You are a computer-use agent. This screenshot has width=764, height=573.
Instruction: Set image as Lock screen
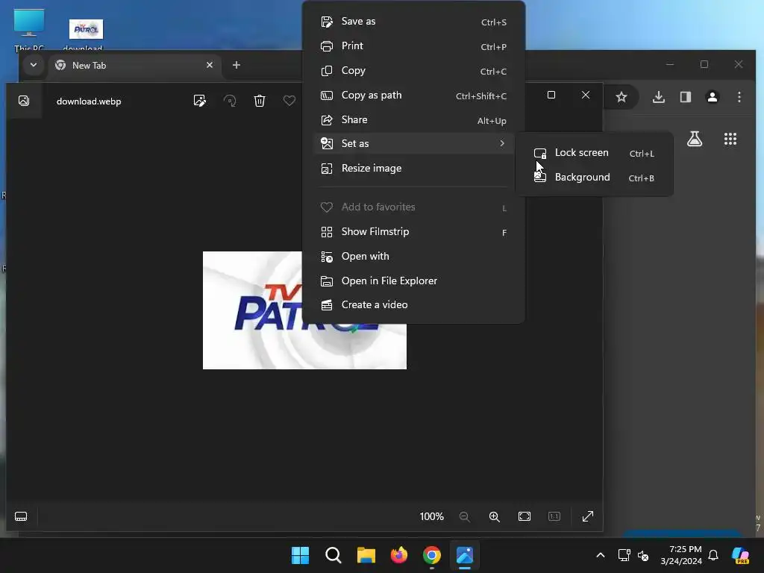(x=595, y=153)
